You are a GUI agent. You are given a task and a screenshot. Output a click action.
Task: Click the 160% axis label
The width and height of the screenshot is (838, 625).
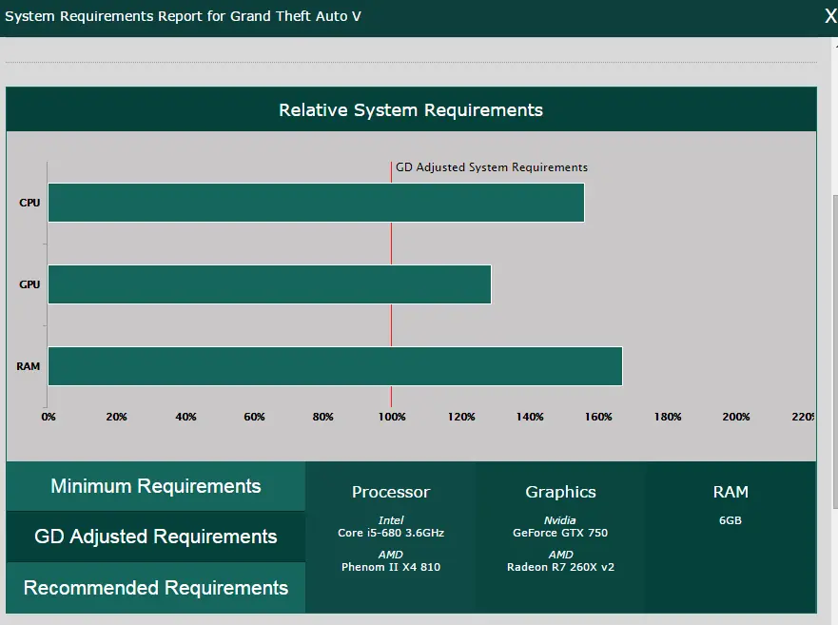coord(598,417)
